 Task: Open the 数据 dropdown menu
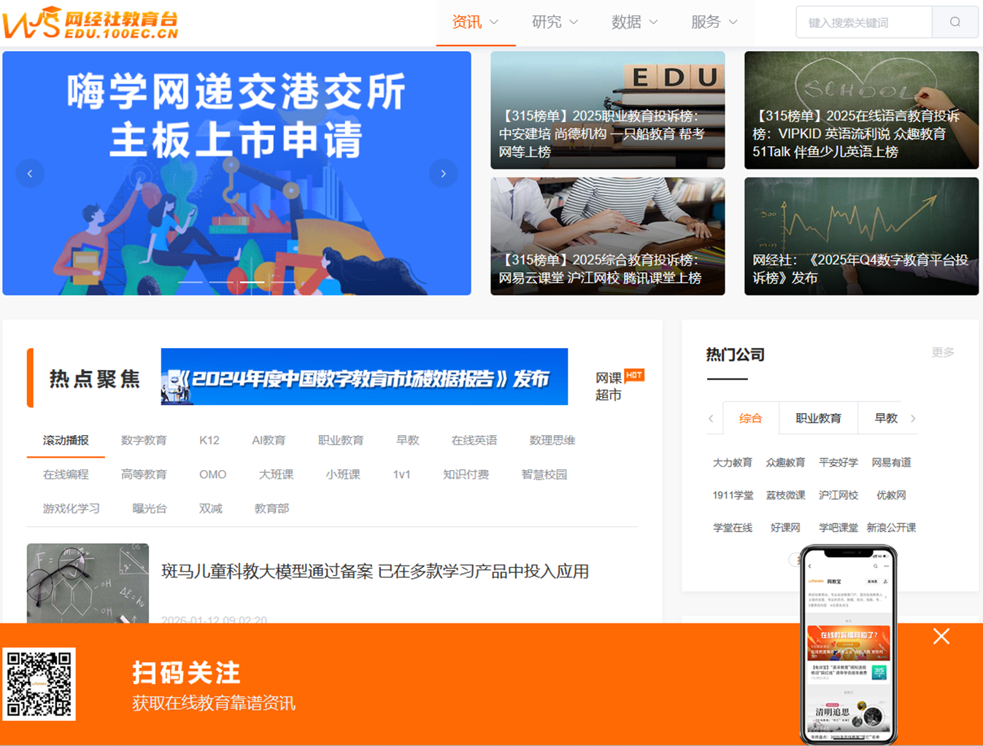[x=634, y=22]
